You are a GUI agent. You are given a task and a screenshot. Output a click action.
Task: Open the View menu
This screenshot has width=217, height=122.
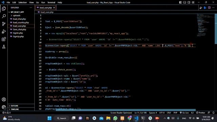click(x=32, y=2)
